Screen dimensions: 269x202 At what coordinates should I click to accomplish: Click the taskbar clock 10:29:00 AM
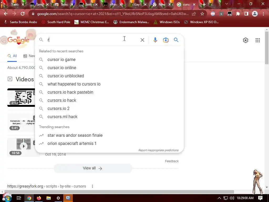[x=245, y=198]
